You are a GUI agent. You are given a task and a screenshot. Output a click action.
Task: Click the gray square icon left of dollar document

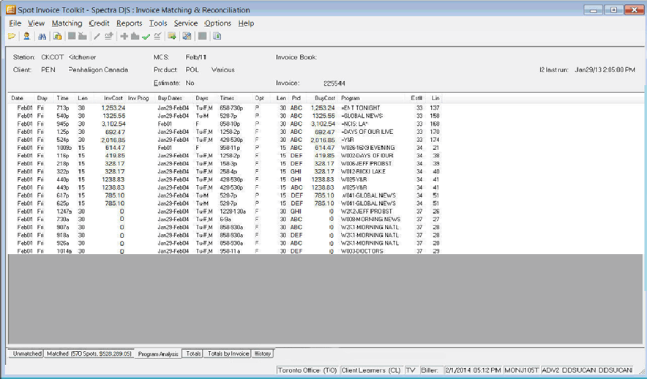pos(202,37)
